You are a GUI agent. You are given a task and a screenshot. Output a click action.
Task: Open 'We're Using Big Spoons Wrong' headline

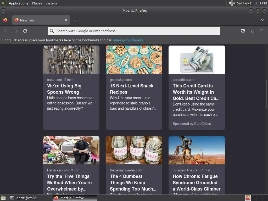pyautogui.click(x=64, y=89)
